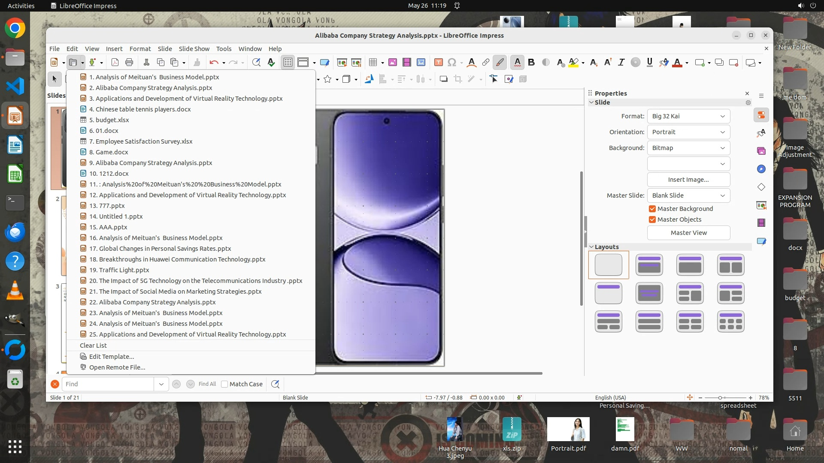The height and width of the screenshot is (463, 824).
Task: Click the Insert Special Character icon
Action: [451, 63]
